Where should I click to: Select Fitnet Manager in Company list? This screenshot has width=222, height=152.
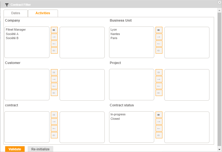tap(16, 30)
